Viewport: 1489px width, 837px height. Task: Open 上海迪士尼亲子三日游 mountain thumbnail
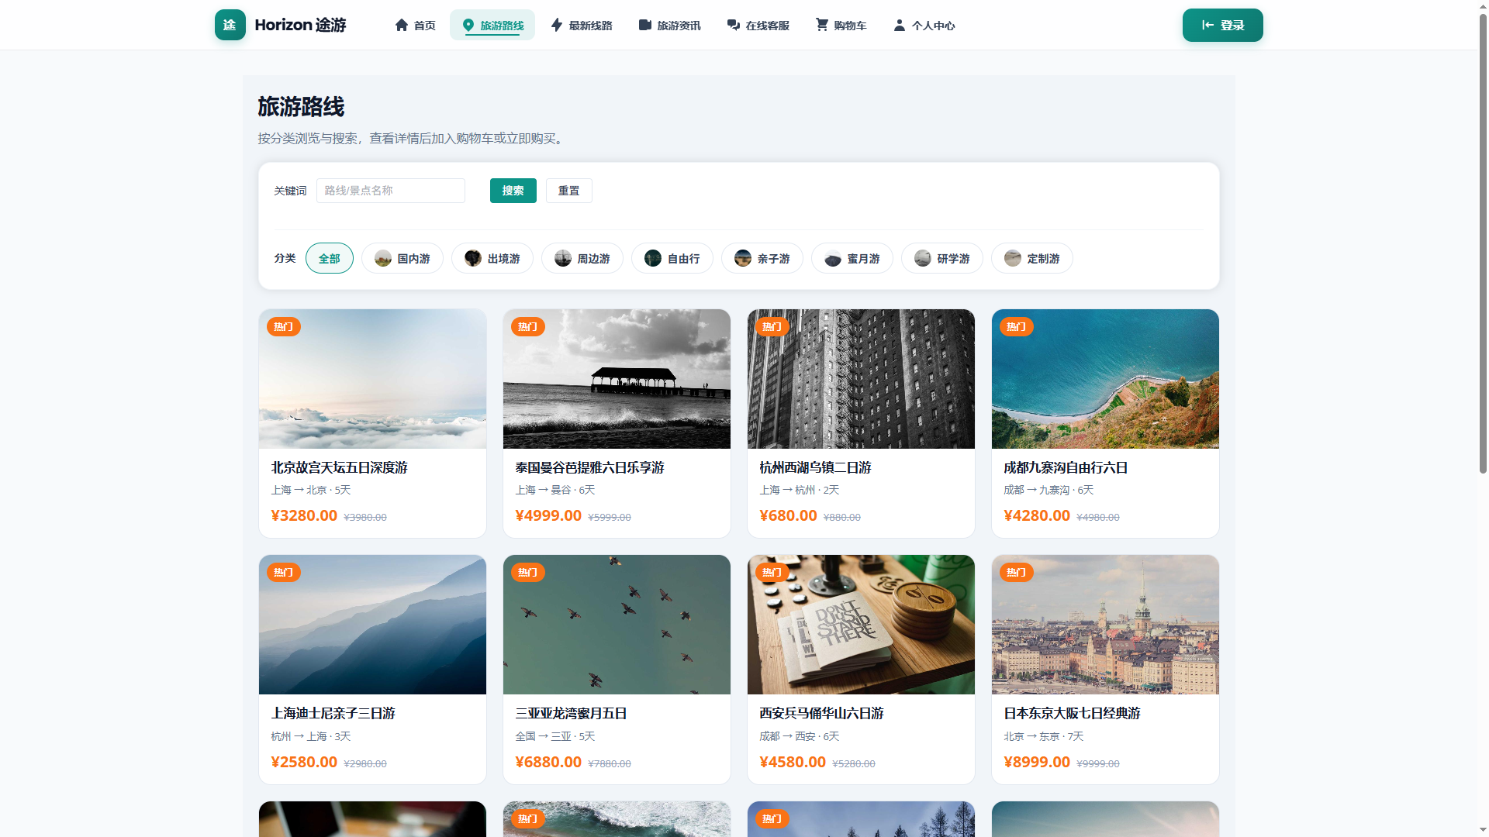(x=372, y=625)
